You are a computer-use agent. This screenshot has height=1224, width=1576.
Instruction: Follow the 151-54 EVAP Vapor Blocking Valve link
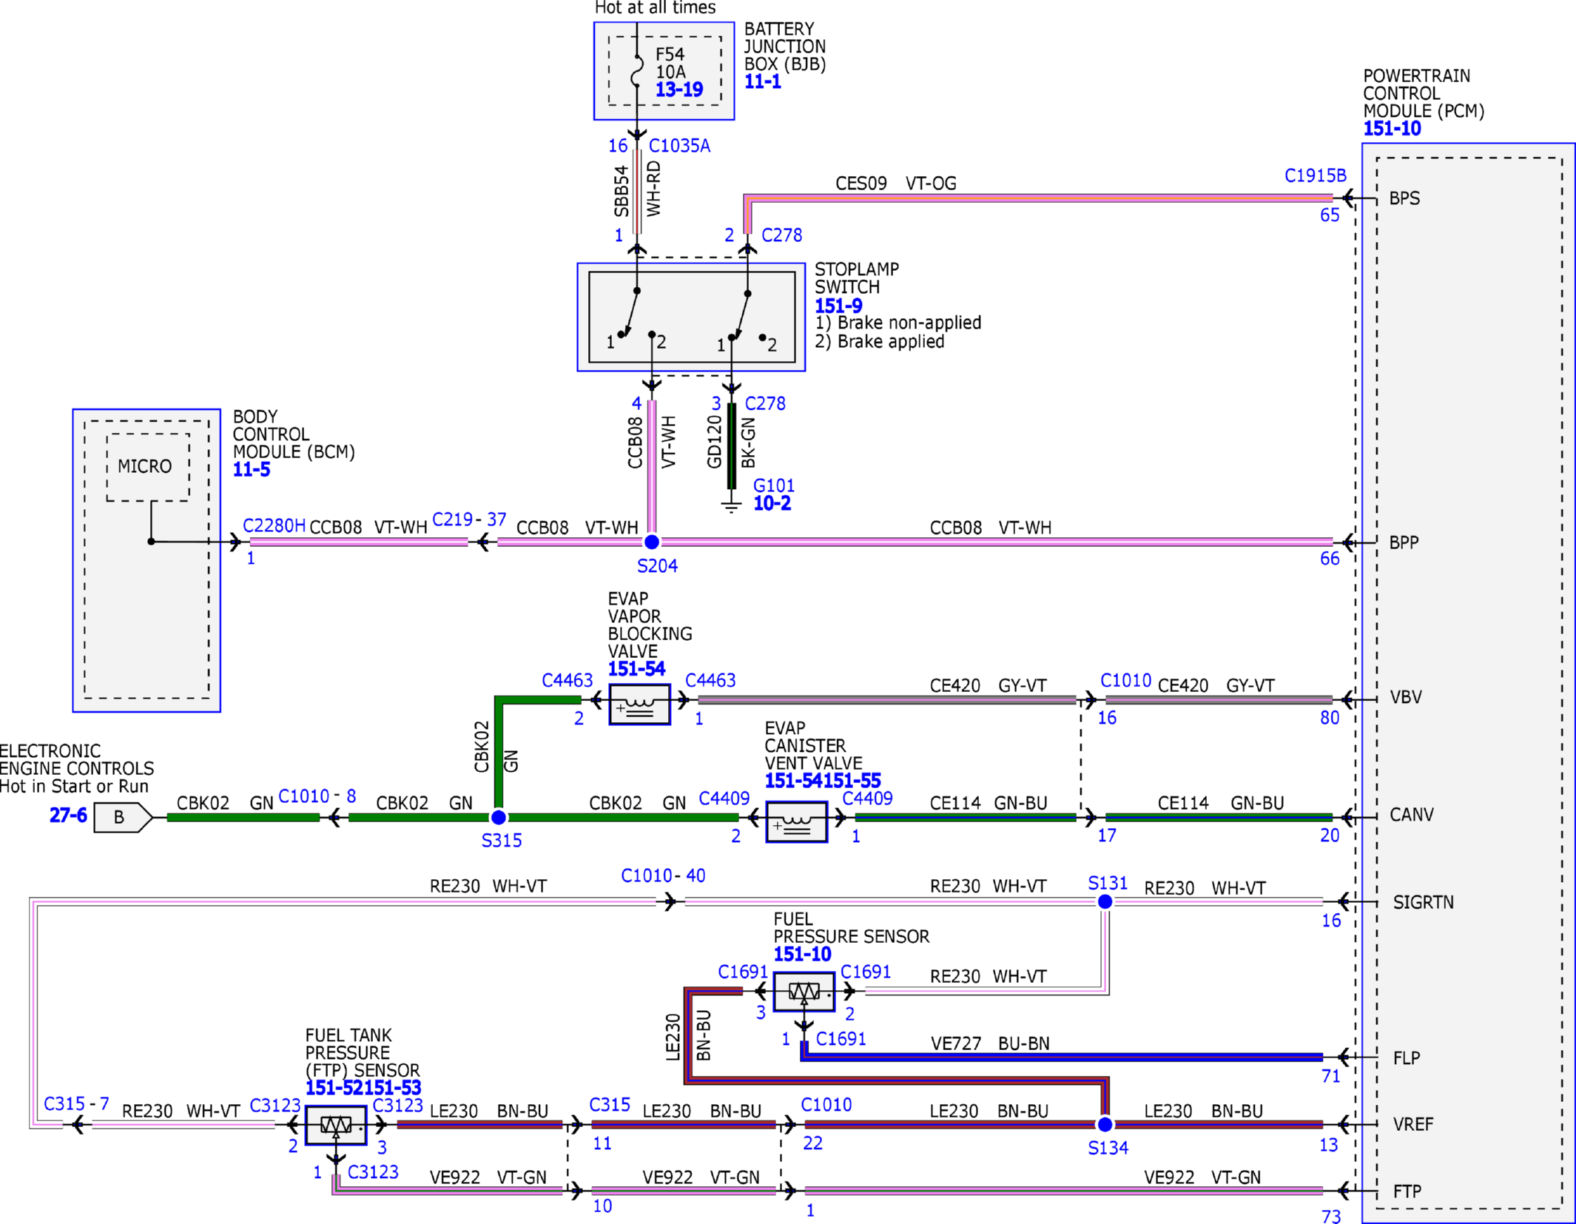(636, 669)
